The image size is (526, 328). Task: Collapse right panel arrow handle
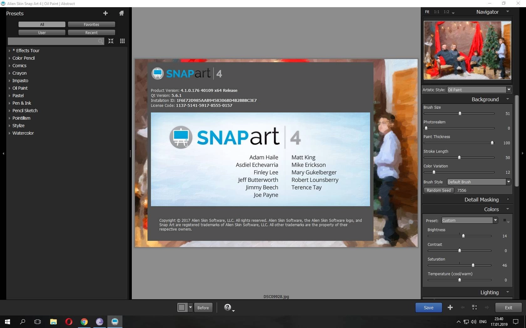(x=522, y=153)
